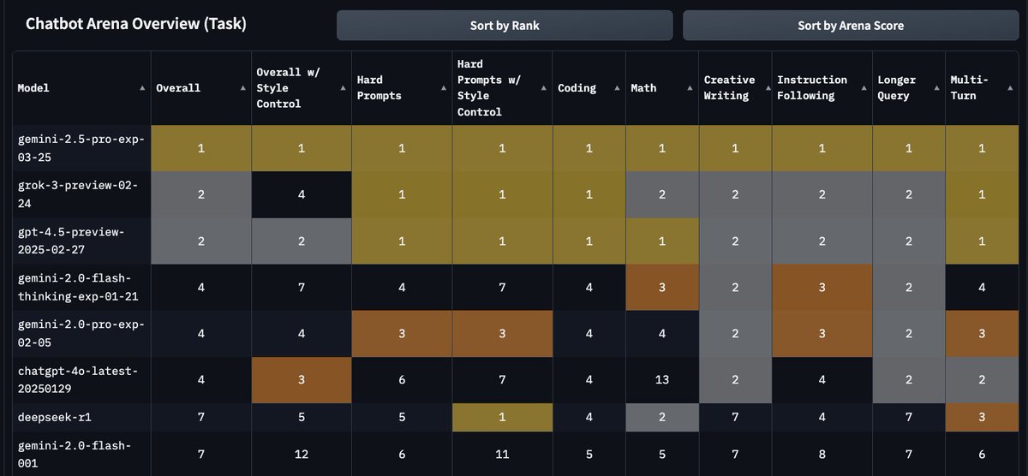
Task: Click deepseek-r1 Multi-Turn cell showing 3
Action: tap(982, 417)
